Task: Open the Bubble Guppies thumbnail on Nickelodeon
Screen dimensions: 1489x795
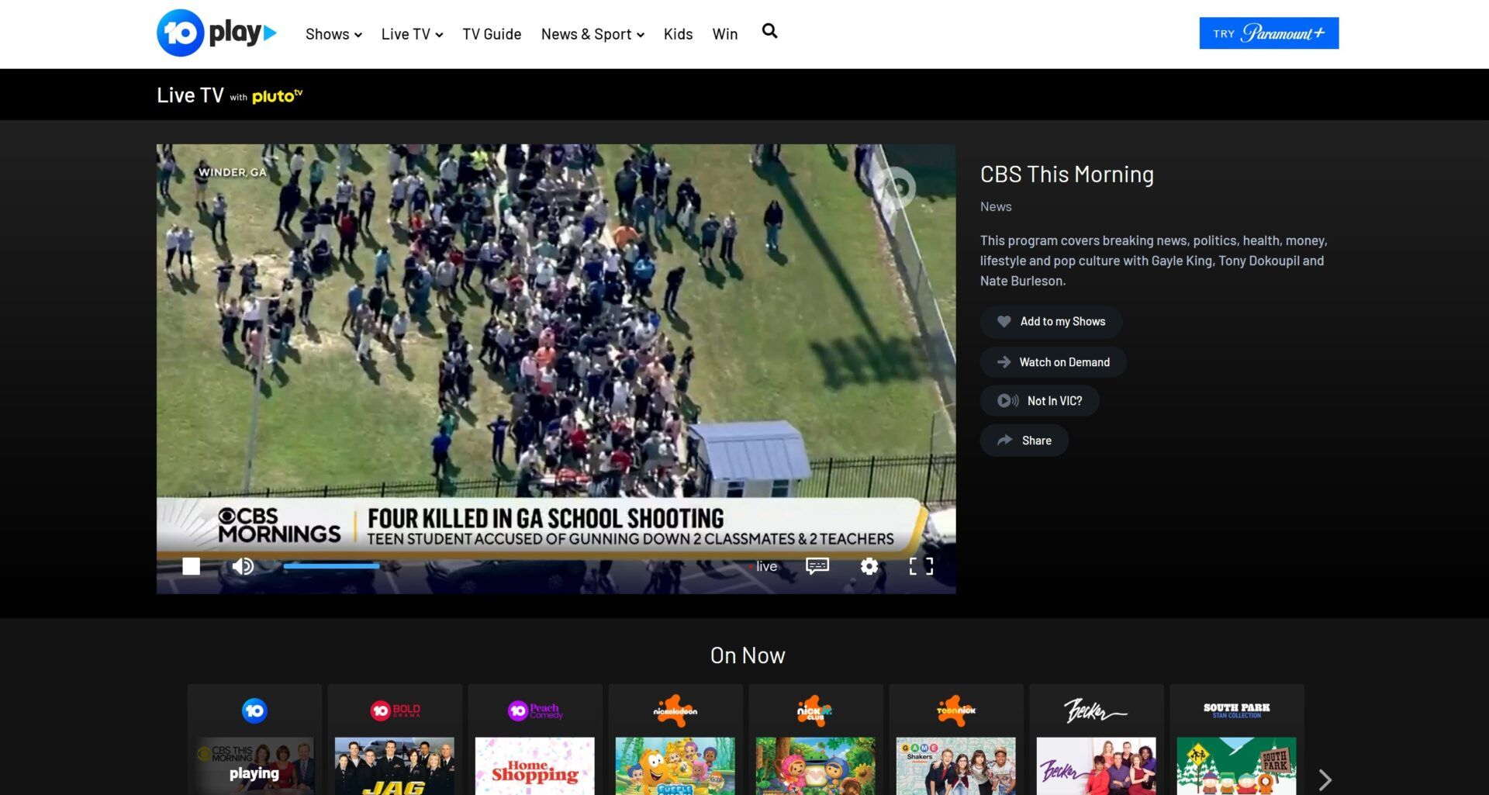Action: tap(675, 766)
